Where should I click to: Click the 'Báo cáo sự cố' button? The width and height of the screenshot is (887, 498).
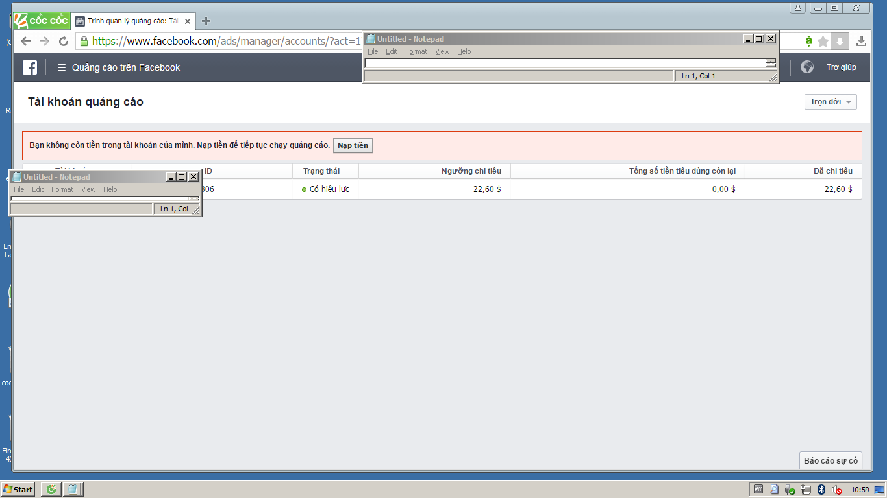pos(831,460)
